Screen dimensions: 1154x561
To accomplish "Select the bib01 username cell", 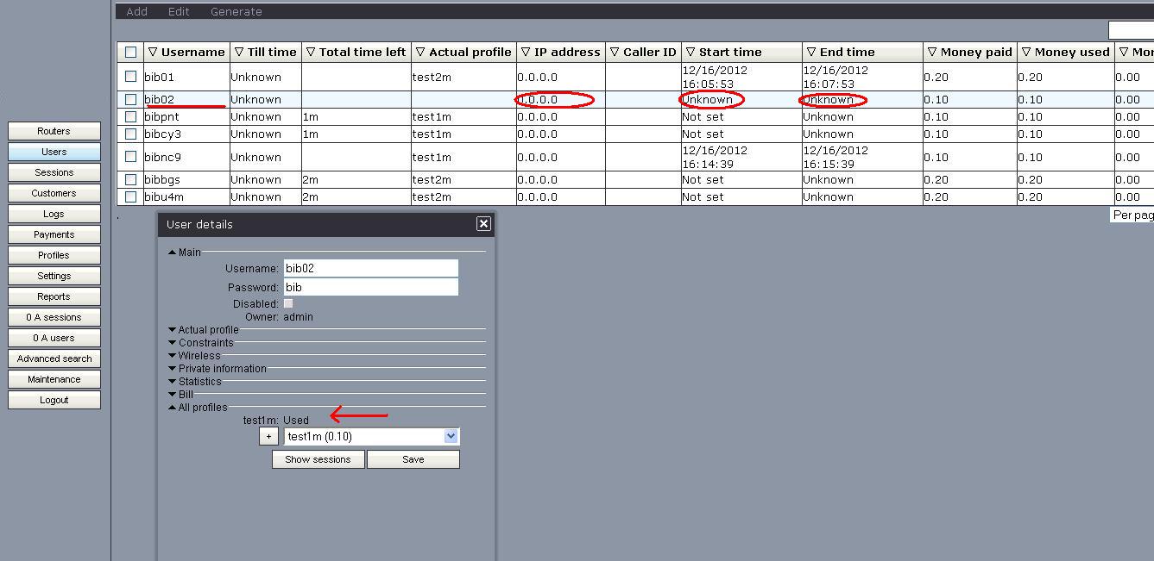I will point(185,77).
